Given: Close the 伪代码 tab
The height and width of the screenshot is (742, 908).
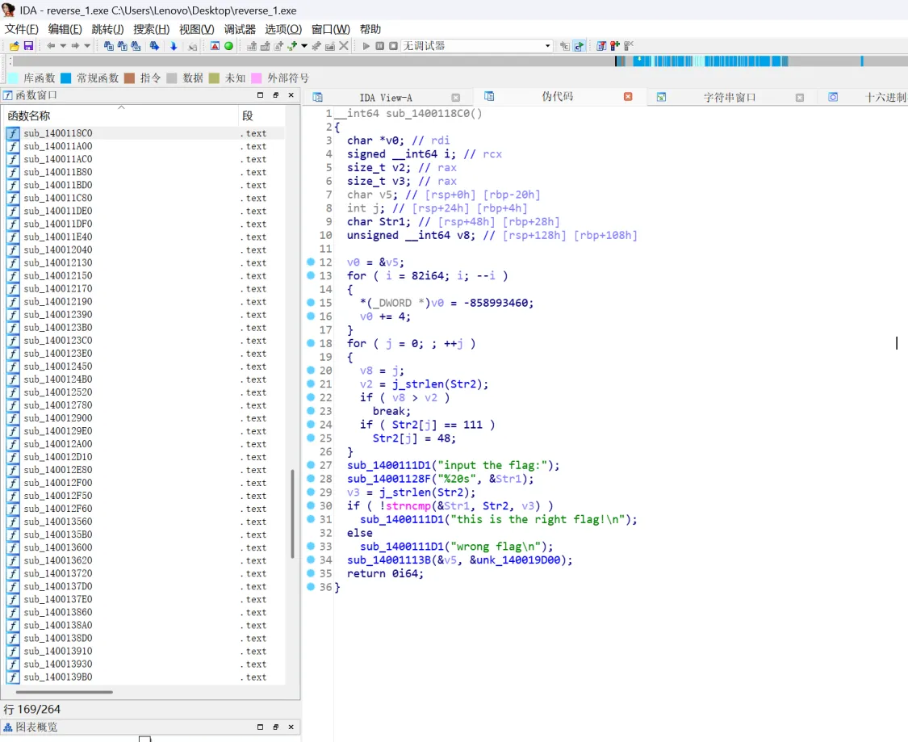Looking at the screenshot, I should (628, 97).
